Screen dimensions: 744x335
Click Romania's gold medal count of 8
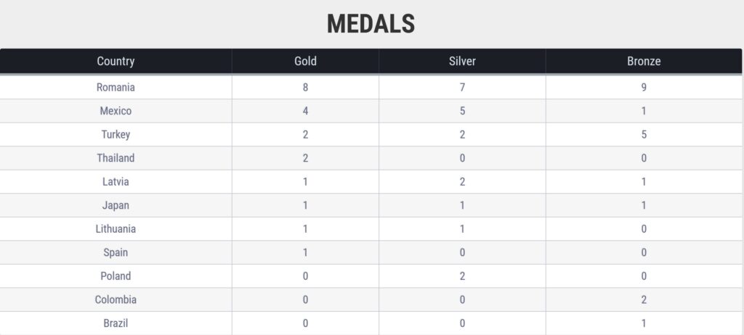pos(305,88)
